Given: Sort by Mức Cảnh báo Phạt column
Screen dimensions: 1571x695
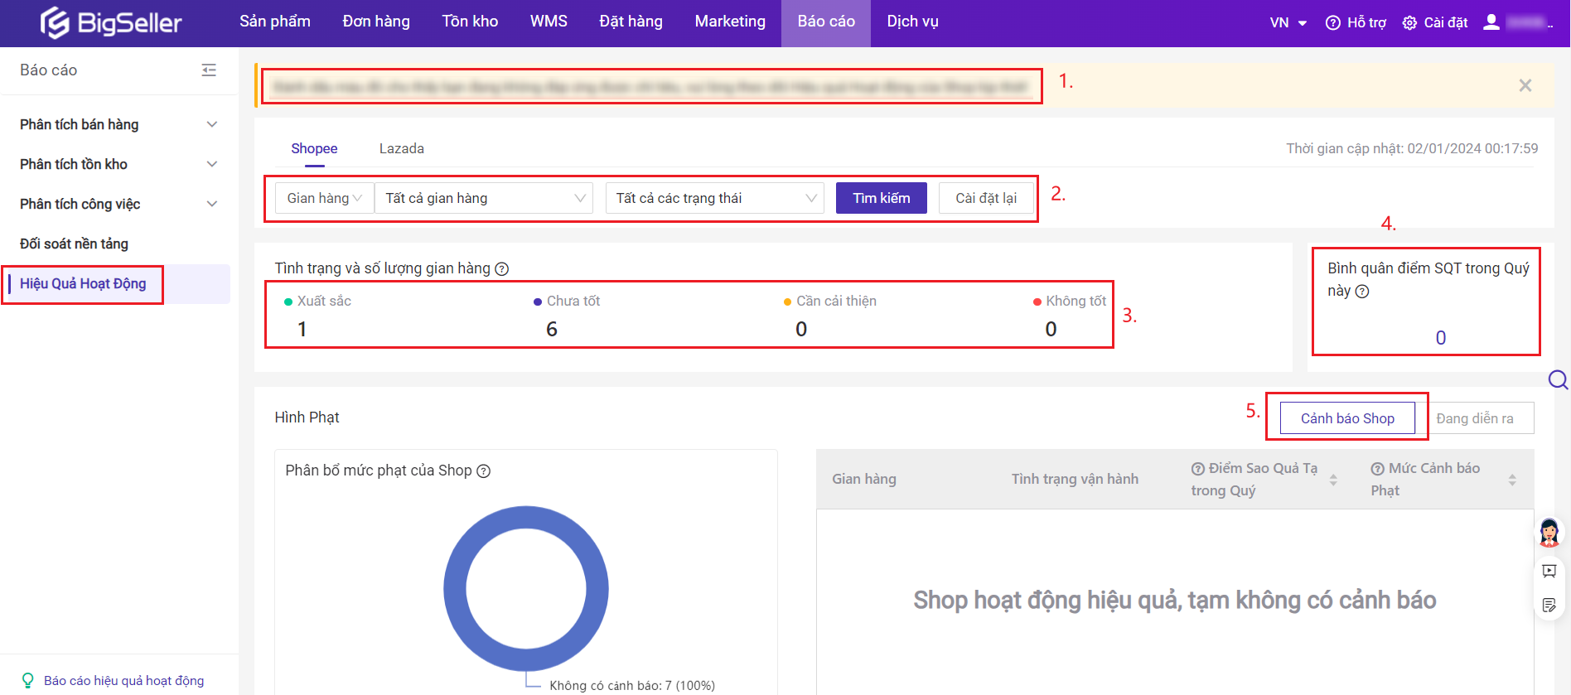Looking at the screenshot, I should tap(1512, 480).
